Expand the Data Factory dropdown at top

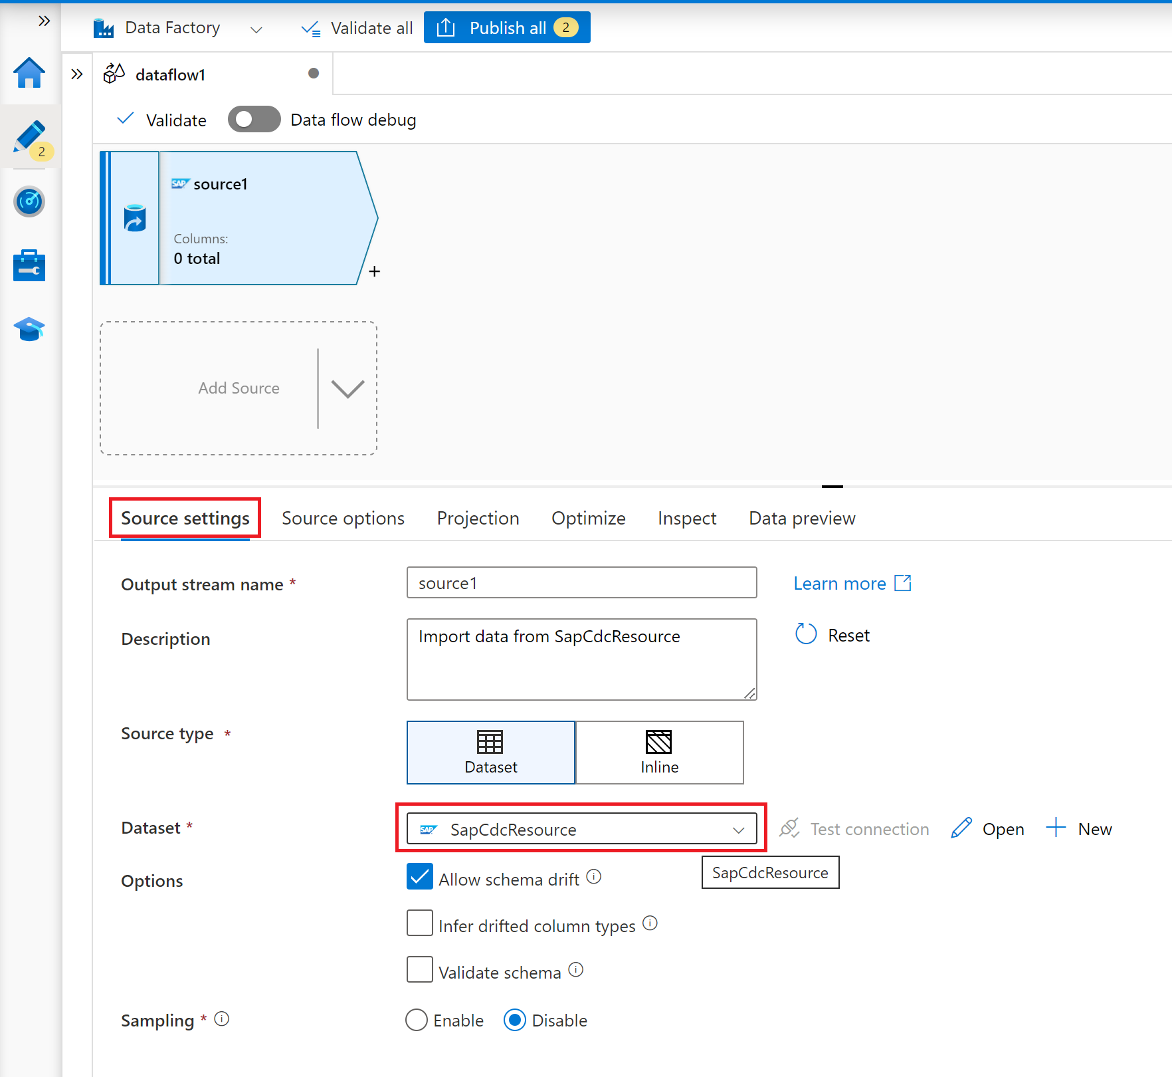pos(257,29)
